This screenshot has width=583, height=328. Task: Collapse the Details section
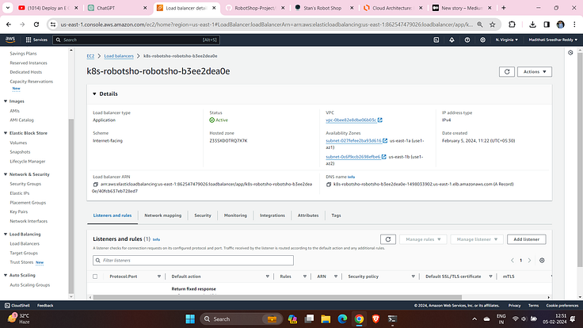[x=94, y=94]
